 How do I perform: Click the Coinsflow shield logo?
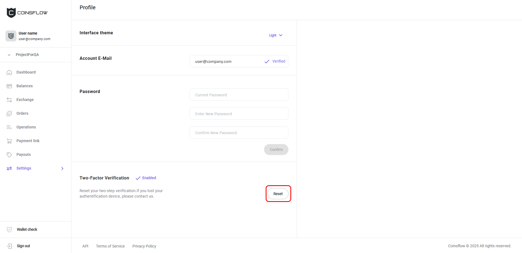click(11, 12)
